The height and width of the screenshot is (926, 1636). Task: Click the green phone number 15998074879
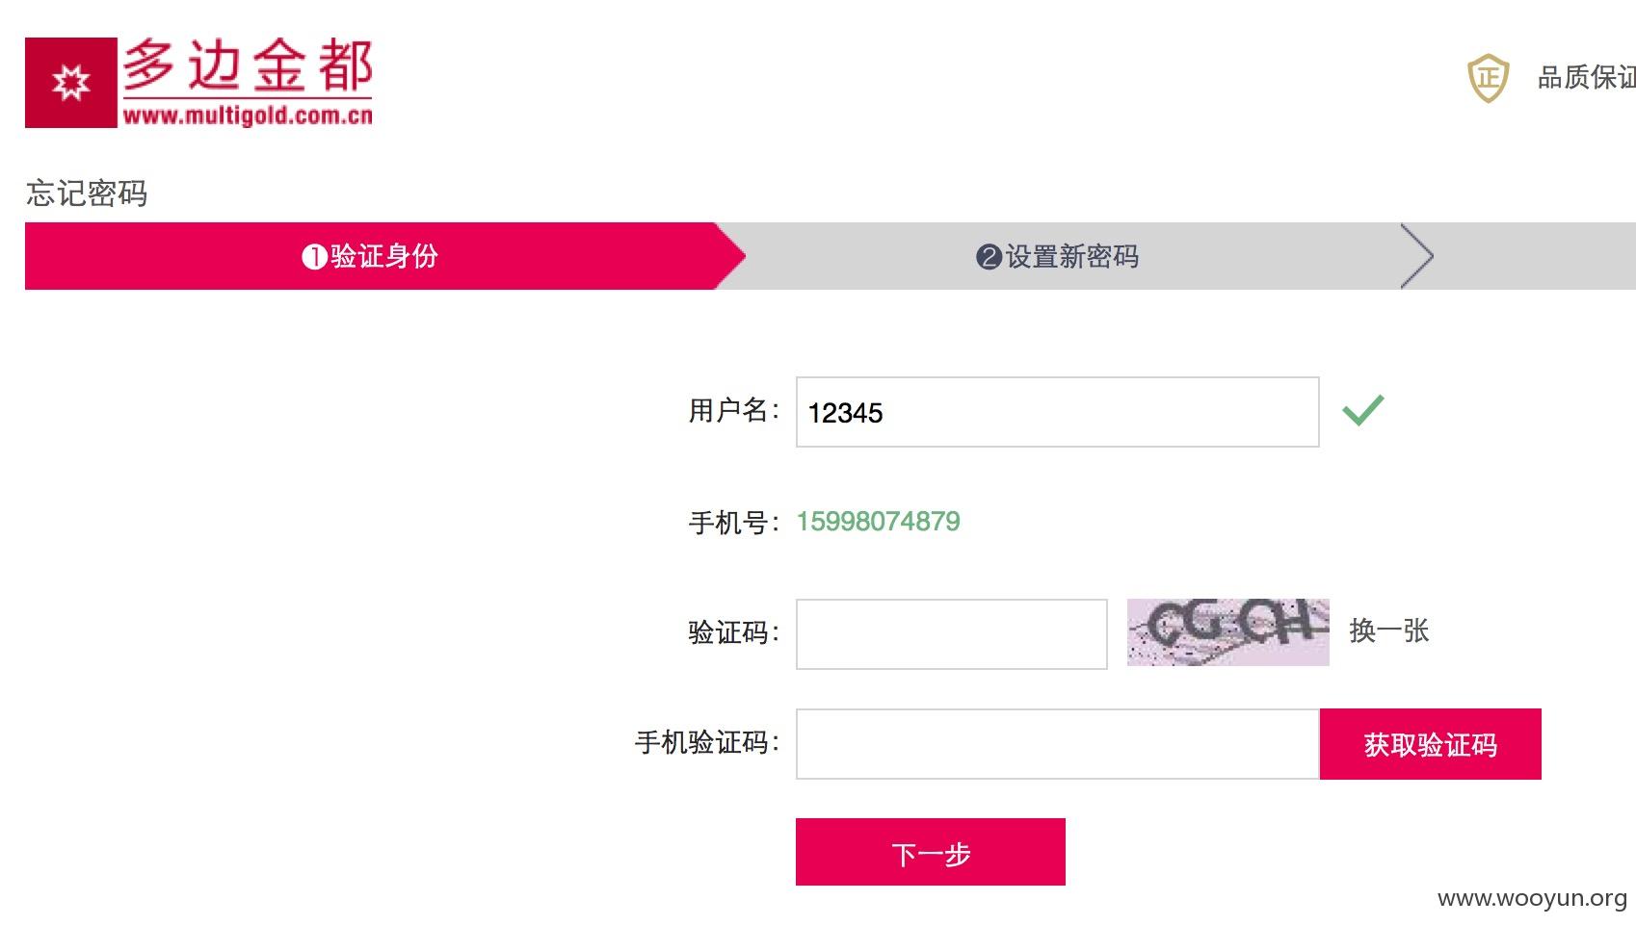tap(878, 522)
